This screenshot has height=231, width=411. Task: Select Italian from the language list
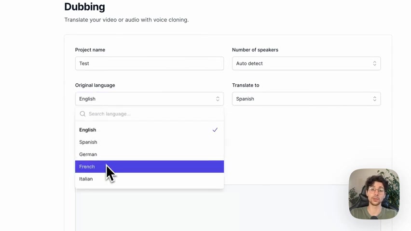pos(150,179)
